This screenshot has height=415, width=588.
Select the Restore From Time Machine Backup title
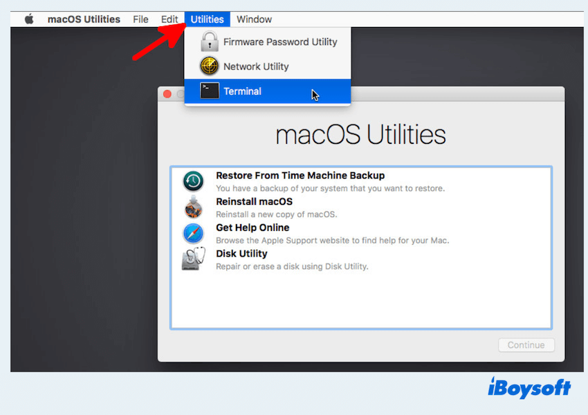coord(300,176)
